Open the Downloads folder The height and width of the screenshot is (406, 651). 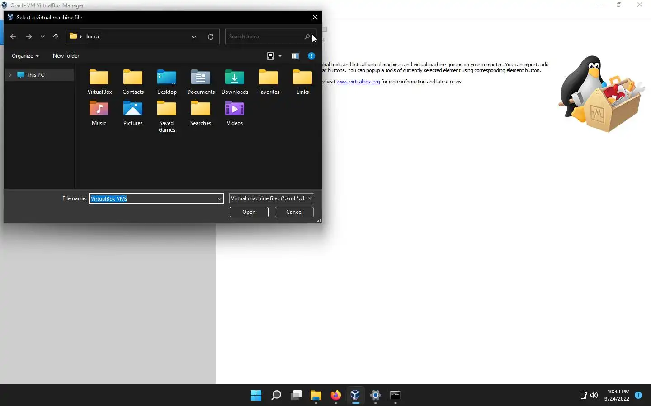point(235,82)
